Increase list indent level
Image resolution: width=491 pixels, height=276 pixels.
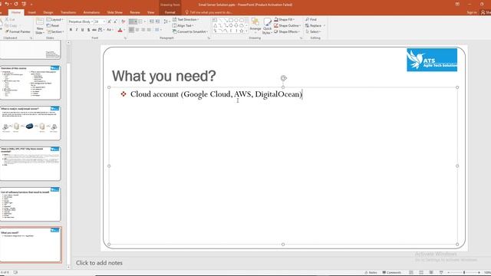(157, 21)
